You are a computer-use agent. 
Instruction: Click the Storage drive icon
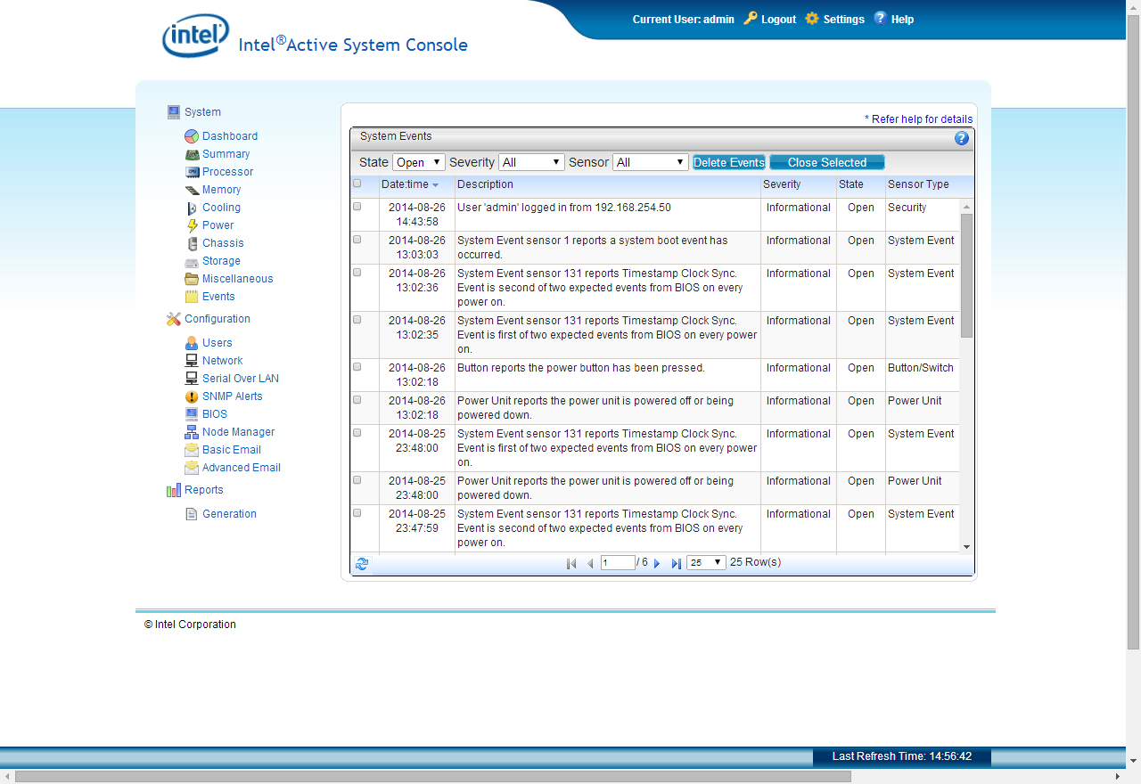click(x=192, y=262)
